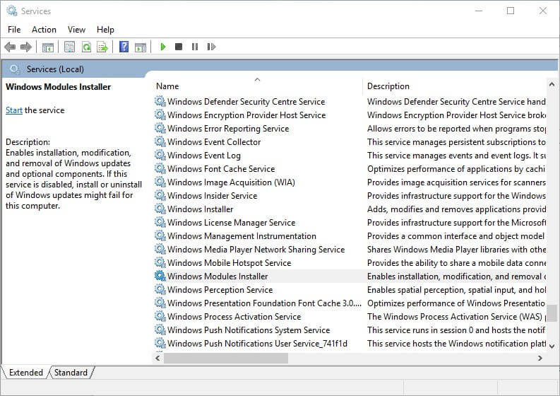
Task: Open the Help question mark icon
Action: pos(124,47)
